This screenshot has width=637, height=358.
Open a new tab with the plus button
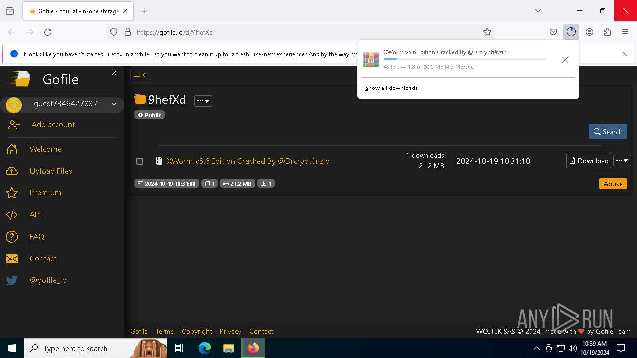pyautogui.click(x=144, y=11)
